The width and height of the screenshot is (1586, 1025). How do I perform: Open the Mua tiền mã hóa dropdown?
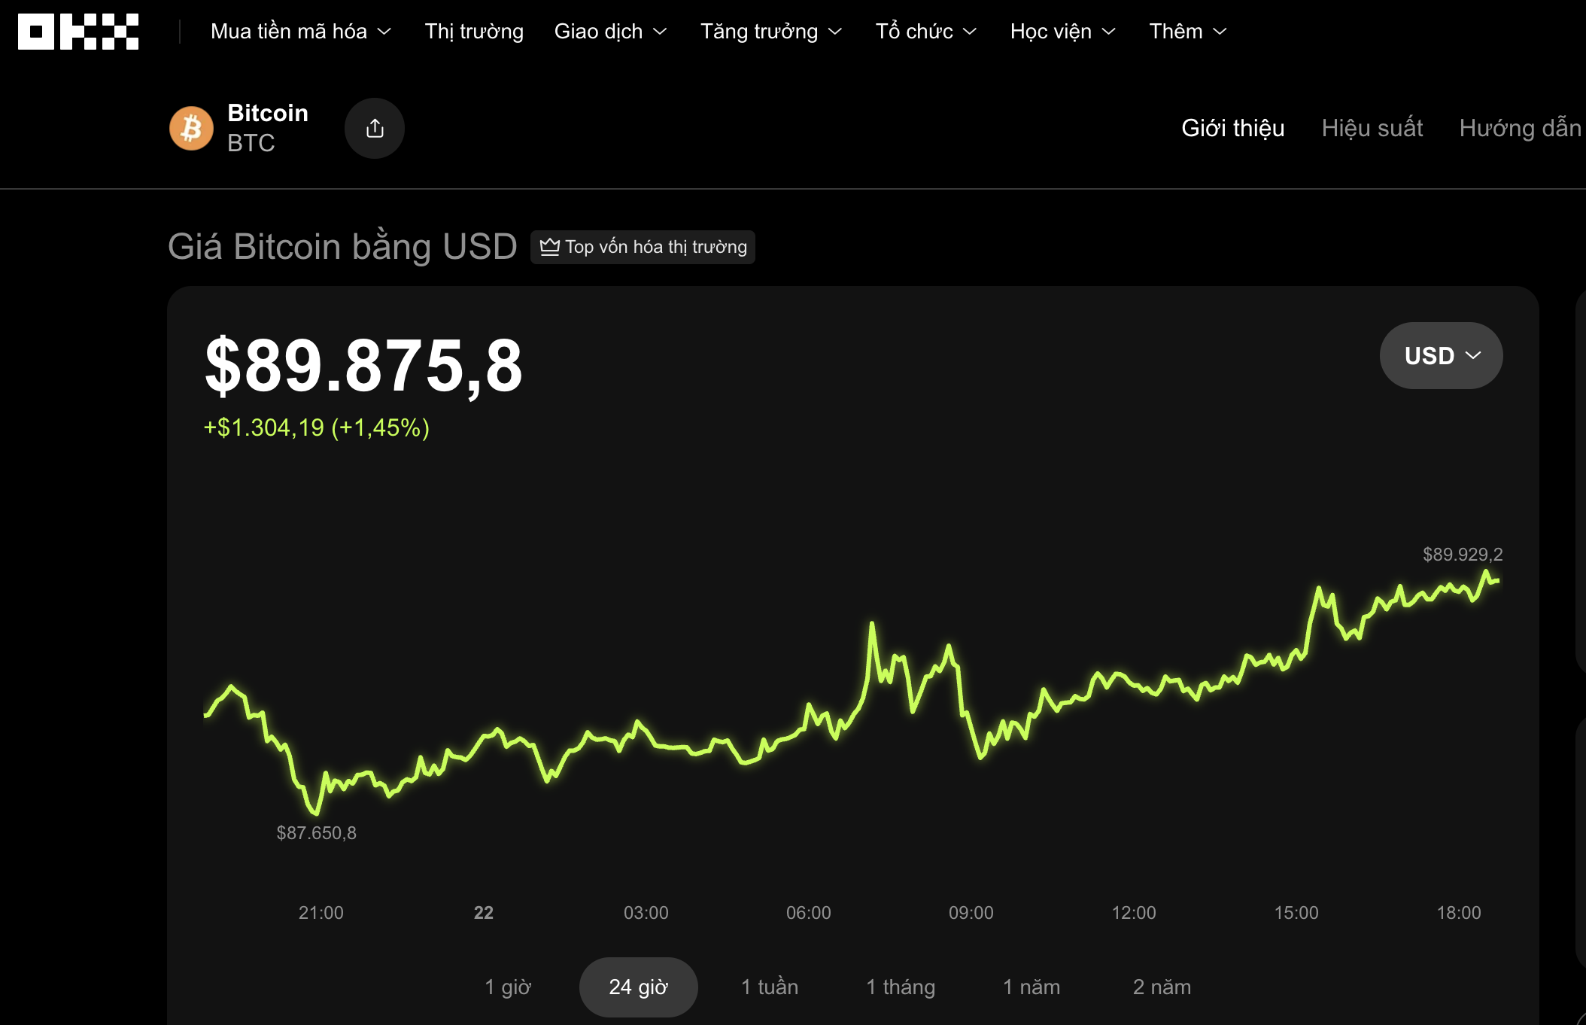coord(298,32)
